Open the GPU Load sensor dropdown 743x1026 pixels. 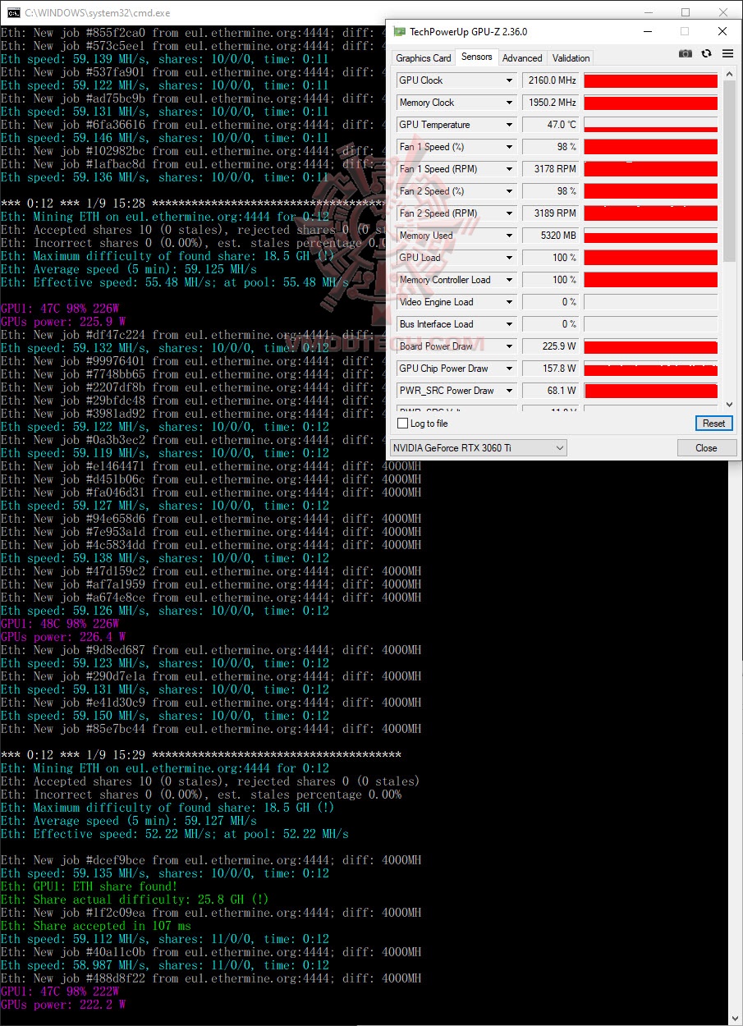(509, 258)
